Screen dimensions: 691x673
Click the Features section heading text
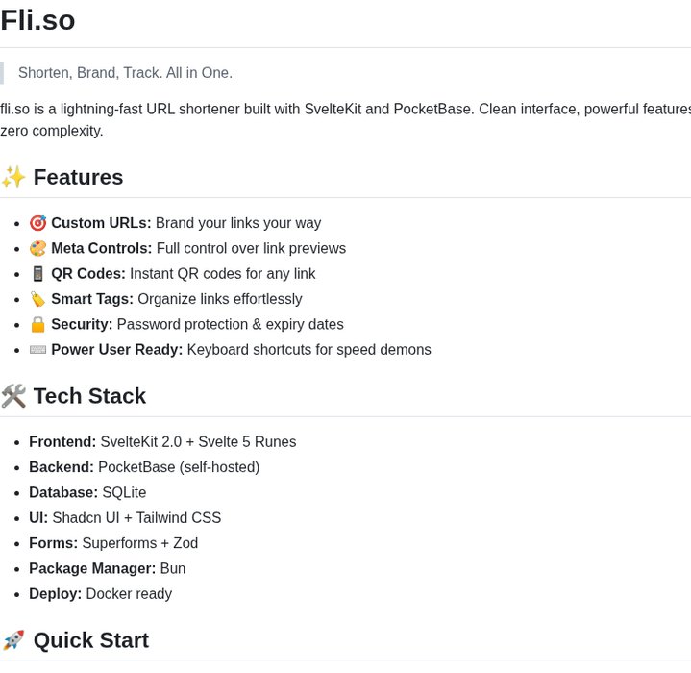(78, 178)
